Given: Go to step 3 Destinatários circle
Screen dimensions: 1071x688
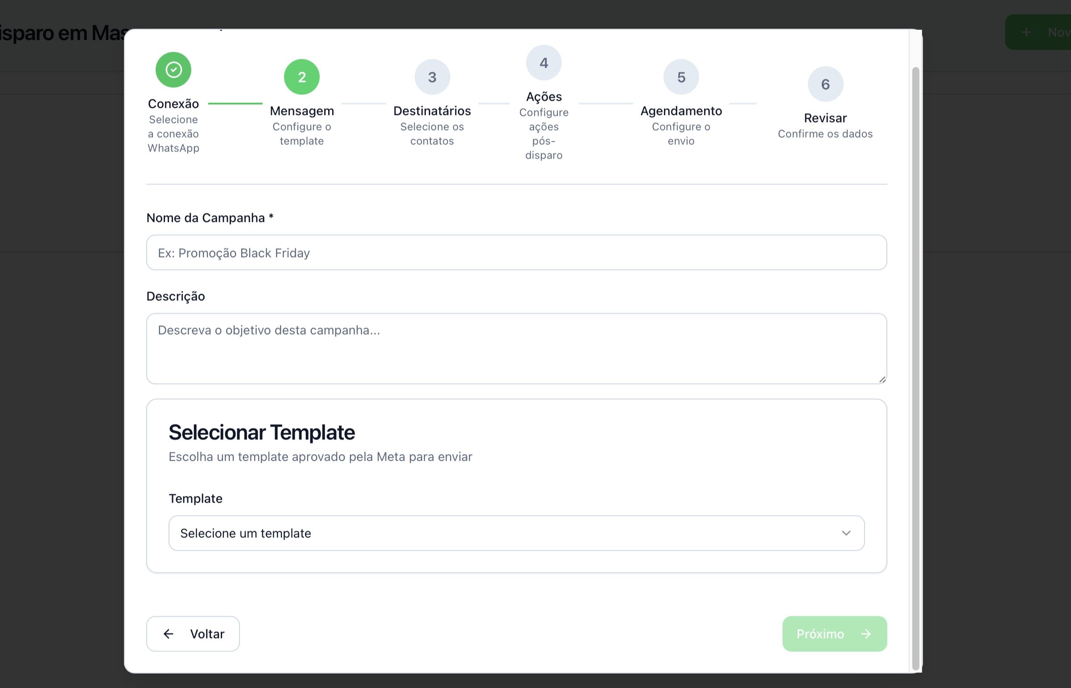Looking at the screenshot, I should [432, 77].
